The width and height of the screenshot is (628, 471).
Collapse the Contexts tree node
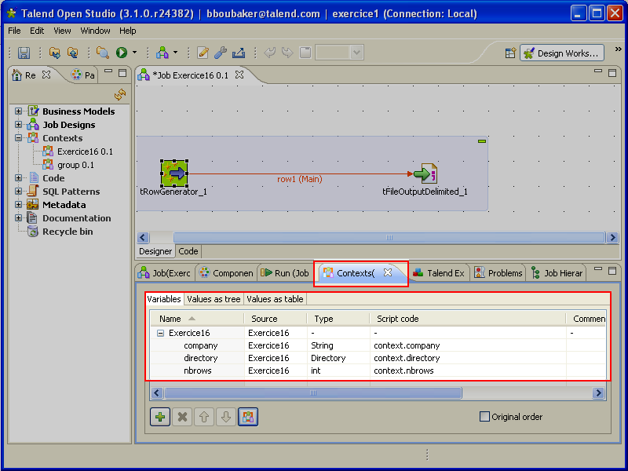19,138
